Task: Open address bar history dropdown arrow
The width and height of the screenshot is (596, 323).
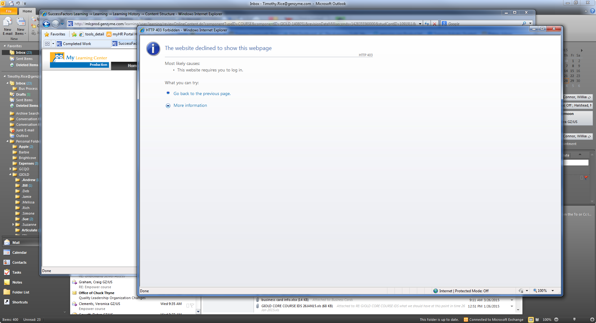Action: click(420, 24)
